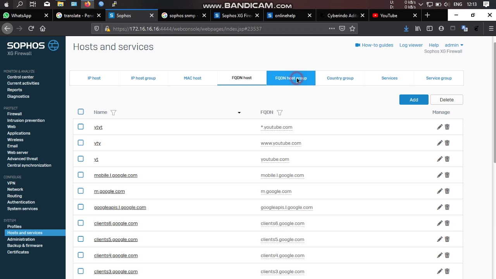Screen dimensions: 496x279
Task: Toggle Name column sort arrow
Action: coord(239,113)
